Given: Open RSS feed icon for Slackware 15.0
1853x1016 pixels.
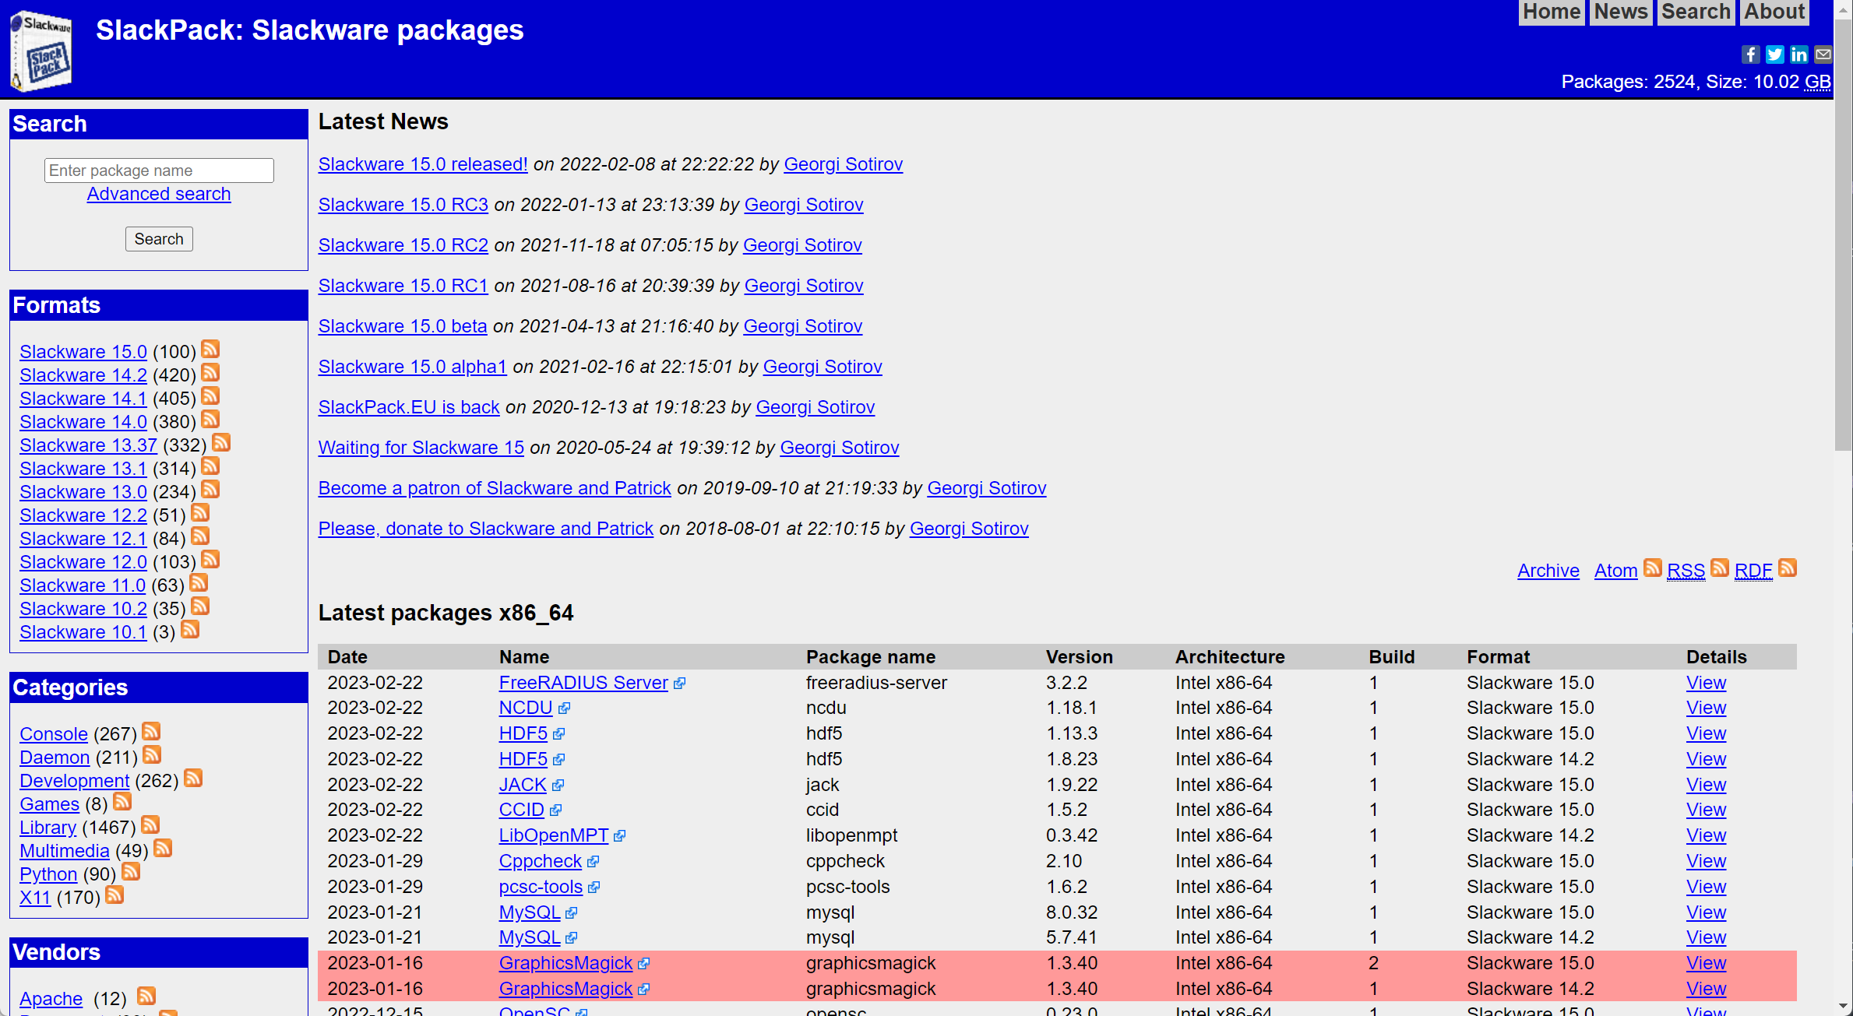Looking at the screenshot, I should [x=210, y=349].
